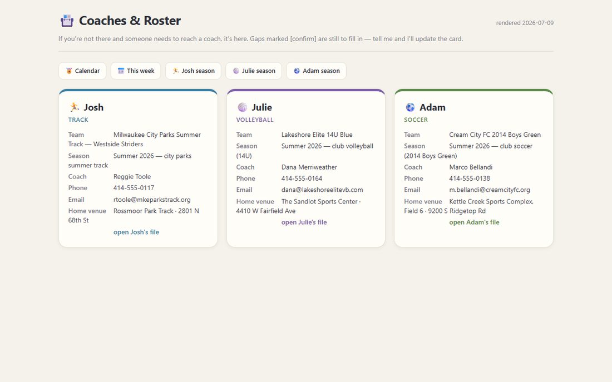This screenshot has width=612, height=382.
Task: Select the Adam card name heading
Action: [432, 107]
